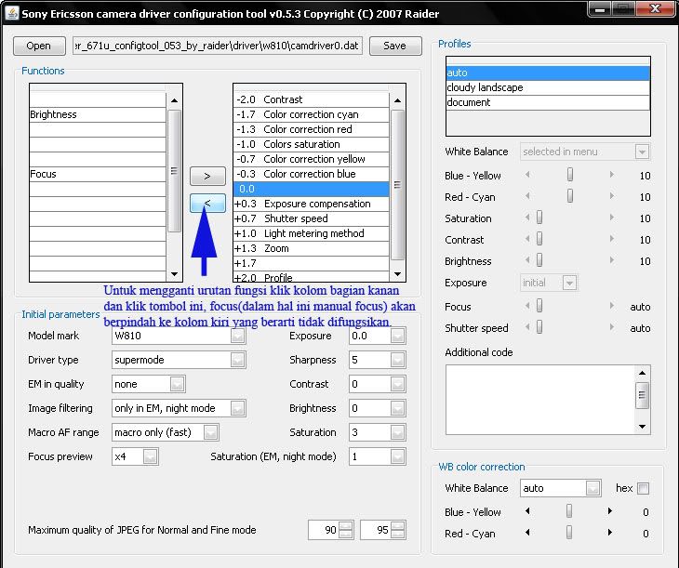Increase WB correction Red - Cyan with right arrow
This screenshot has height=568, width=679.
[610, 532]
